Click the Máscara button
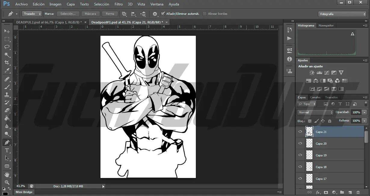 point(91,14)
